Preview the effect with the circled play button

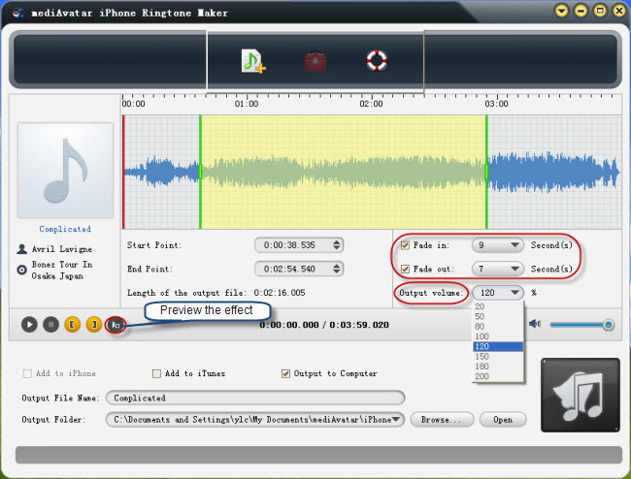click(116, 325)
